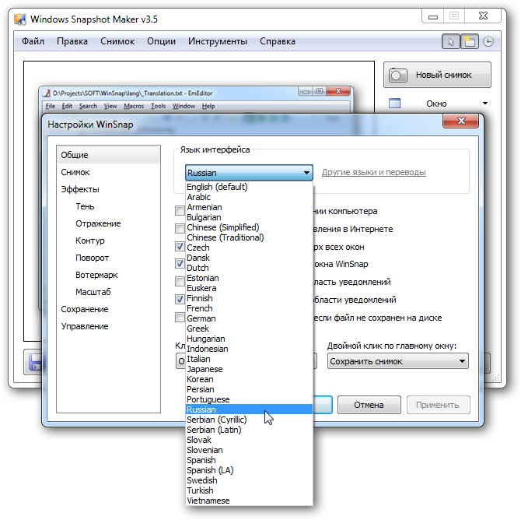Choose Bulgarian from language list
The height and width of the screenshot is (520, 521).
(249, 217)
